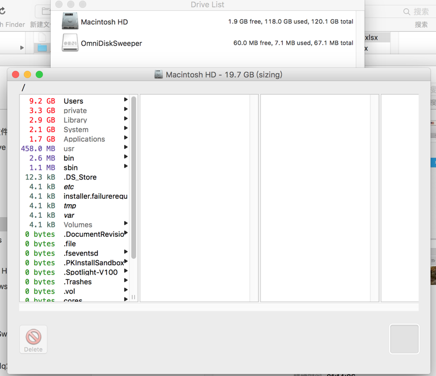Expand the .fseventsd arrow
The height and width of the screenshot is (376, 436).
126,252
